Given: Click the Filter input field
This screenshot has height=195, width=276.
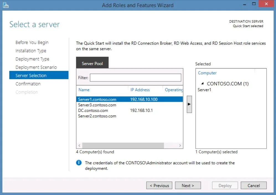Looking at the screenshot, I should click(135, 78).
